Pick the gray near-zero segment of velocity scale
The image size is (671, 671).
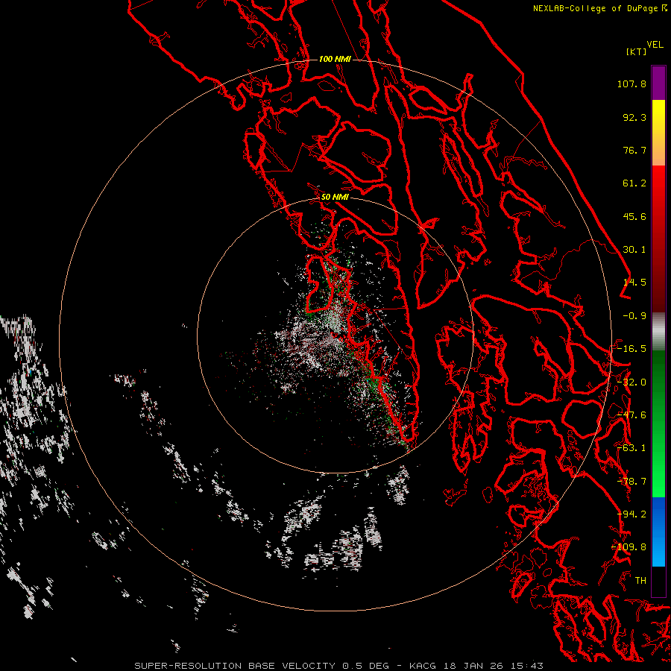(x=658, y=332)
